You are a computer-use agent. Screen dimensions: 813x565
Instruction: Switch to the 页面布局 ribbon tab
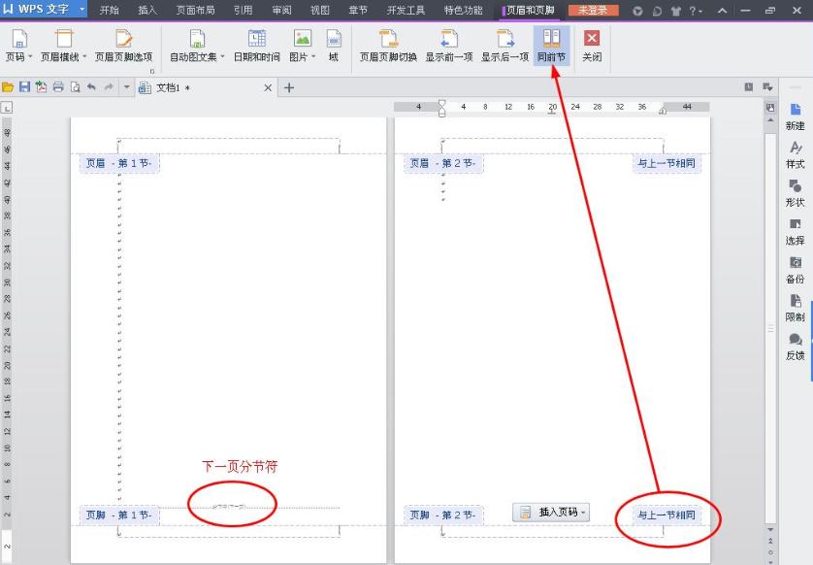[195, 10]
